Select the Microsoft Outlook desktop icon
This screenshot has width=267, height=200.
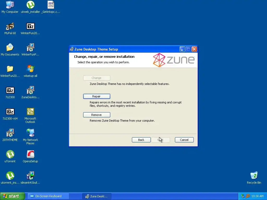[30, 115]
